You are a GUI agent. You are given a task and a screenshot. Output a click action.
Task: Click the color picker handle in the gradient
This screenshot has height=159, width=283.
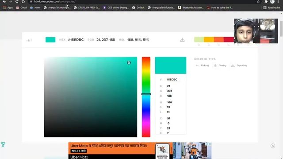point(129,63)
